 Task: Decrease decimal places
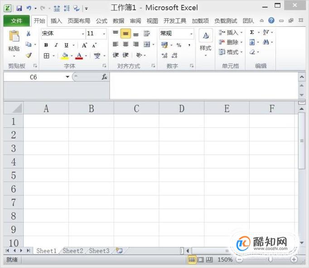(174, 56)
